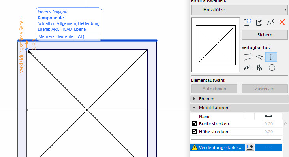Click the info circle icon
Screen dimensions: 289x157
(x=272, y=68)
